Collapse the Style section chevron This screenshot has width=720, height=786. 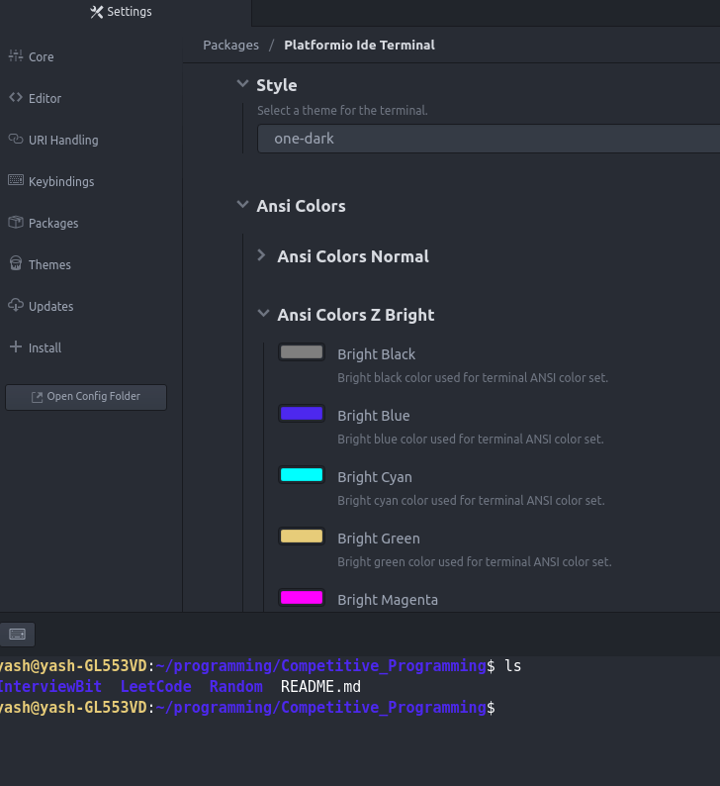pyautogui.click(x=242, y=85)
